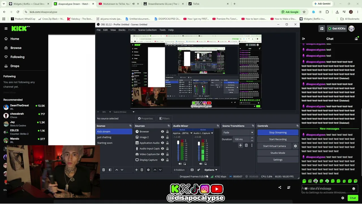Click Stop Streaming in OBS Controls

point(278,132)
